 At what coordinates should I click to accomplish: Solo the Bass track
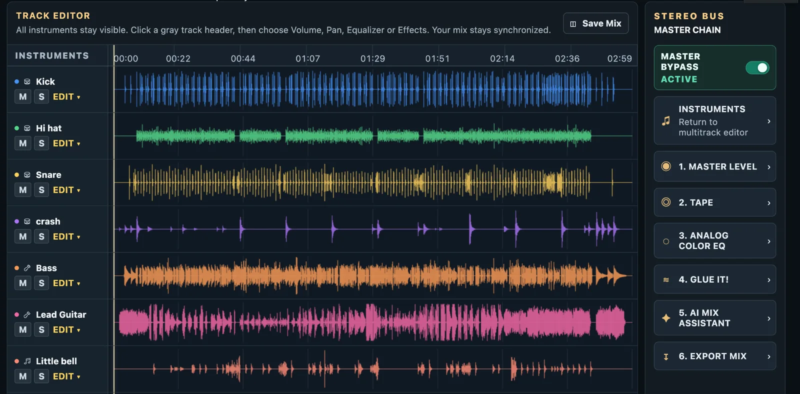click(41, 283)
